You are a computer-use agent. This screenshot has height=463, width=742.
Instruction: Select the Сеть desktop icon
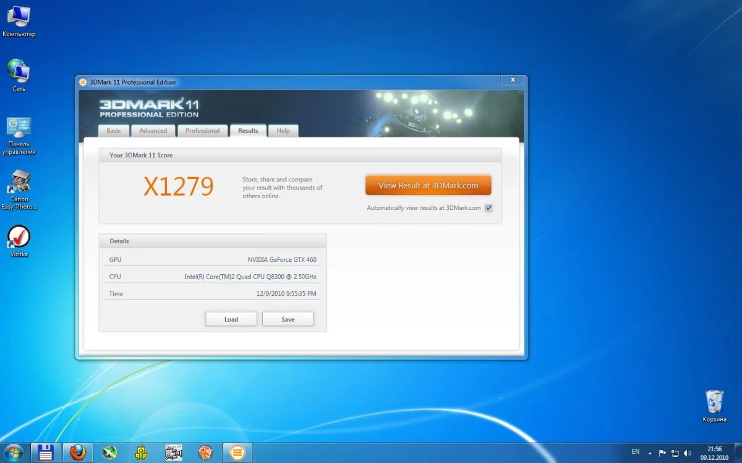19,75
